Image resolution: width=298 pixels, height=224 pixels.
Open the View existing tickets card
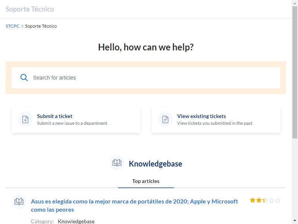tap(216, 119)
